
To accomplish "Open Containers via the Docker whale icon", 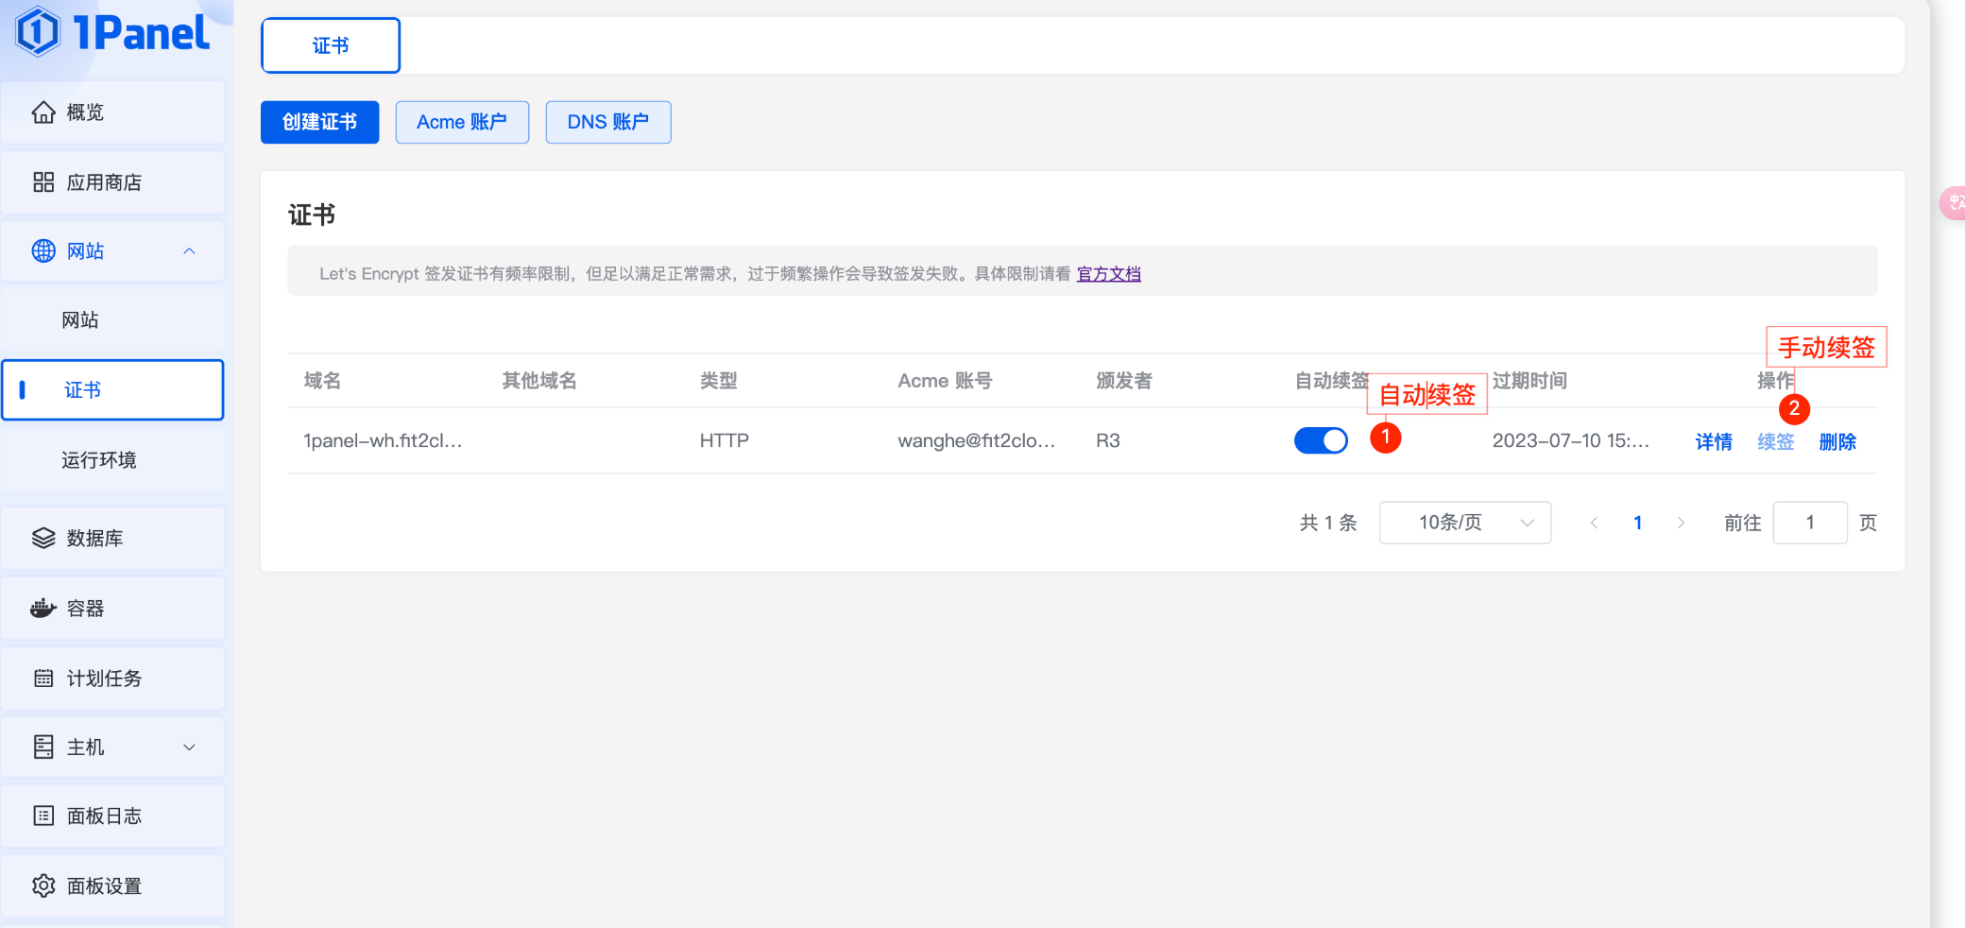I will pyautogui.click(x=43, y=609).
